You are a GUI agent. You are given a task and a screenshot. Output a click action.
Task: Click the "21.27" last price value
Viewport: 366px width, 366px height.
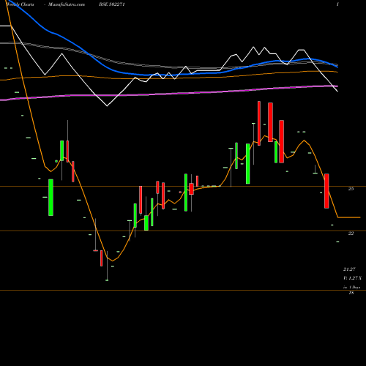349,269
